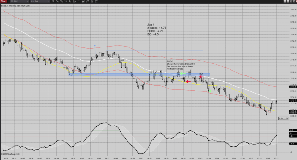The height and width of the screenshot is (160, 297).
Task: Click the zoom out magnifier icon
Action: pyautogui.click(x=66, y=1)
